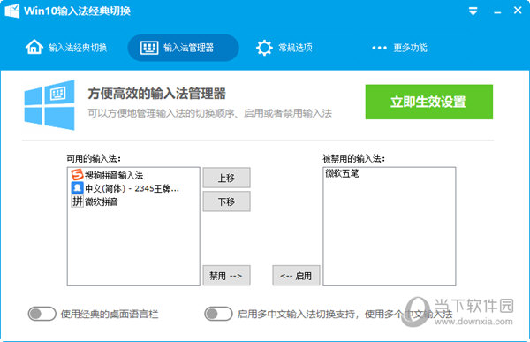Minimize the window
The width and height of the screenshot is (530, 342).
(x=497, y=12)
